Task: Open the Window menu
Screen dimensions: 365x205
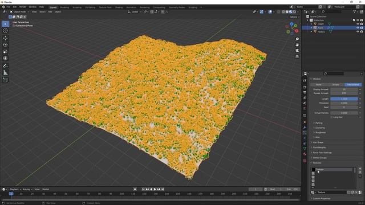Action: pyautogui.click(x=33, y=7)
